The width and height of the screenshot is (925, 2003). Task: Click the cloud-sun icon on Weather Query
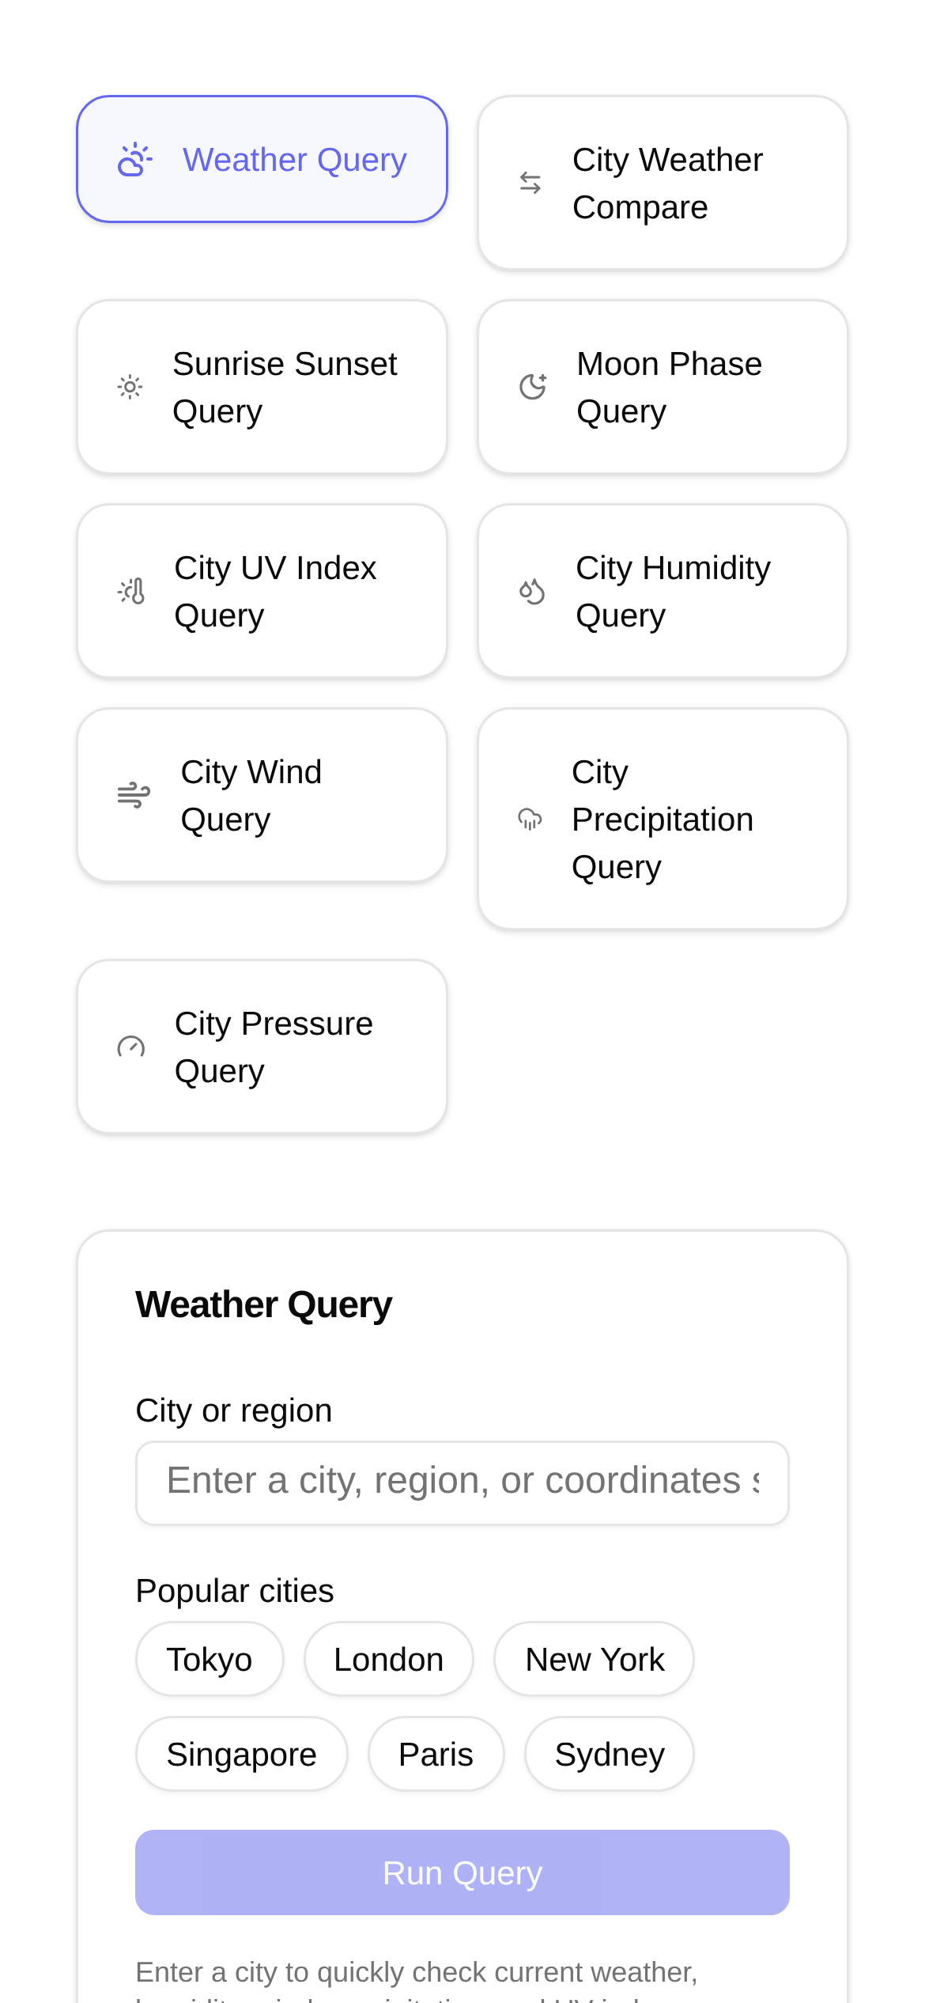coord(134,160)
